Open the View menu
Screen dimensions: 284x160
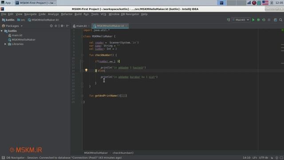coord(19,14)
